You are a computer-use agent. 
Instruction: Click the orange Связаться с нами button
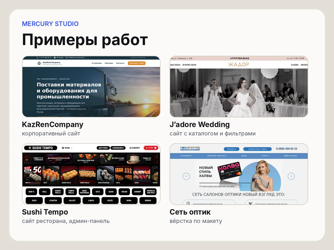(137, 63)
